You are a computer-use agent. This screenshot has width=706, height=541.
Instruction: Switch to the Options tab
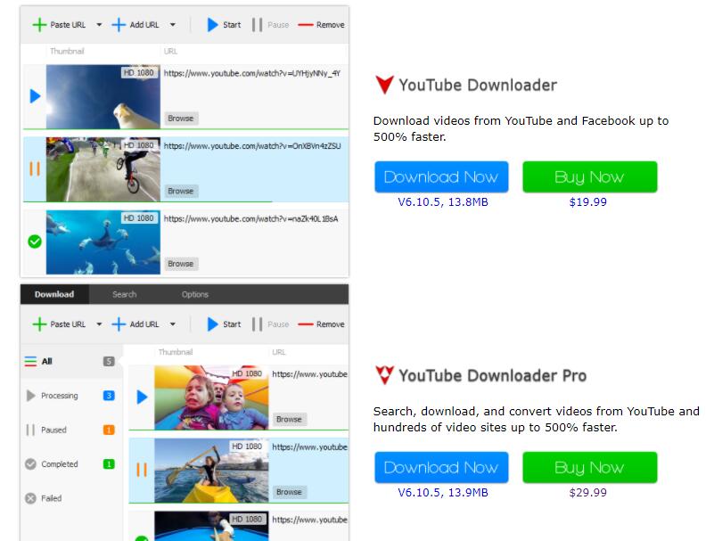pos(195,294)
